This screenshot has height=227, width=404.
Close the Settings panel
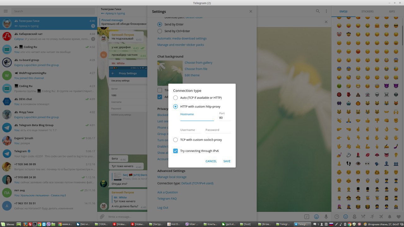click(x=251, y=11)
